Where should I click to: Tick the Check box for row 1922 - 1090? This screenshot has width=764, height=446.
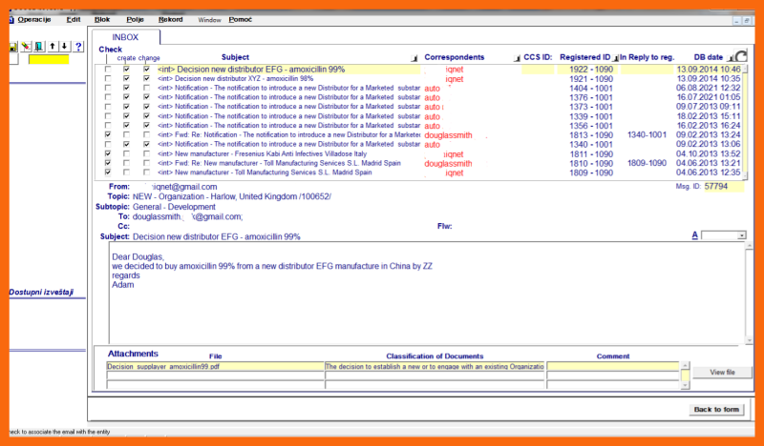tap(108, 70)
